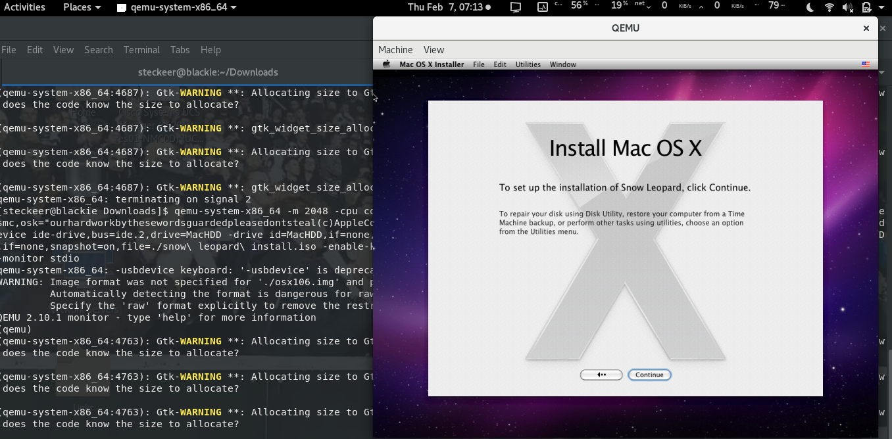Open the Terminal menu in terminal window

pos(141,50)
